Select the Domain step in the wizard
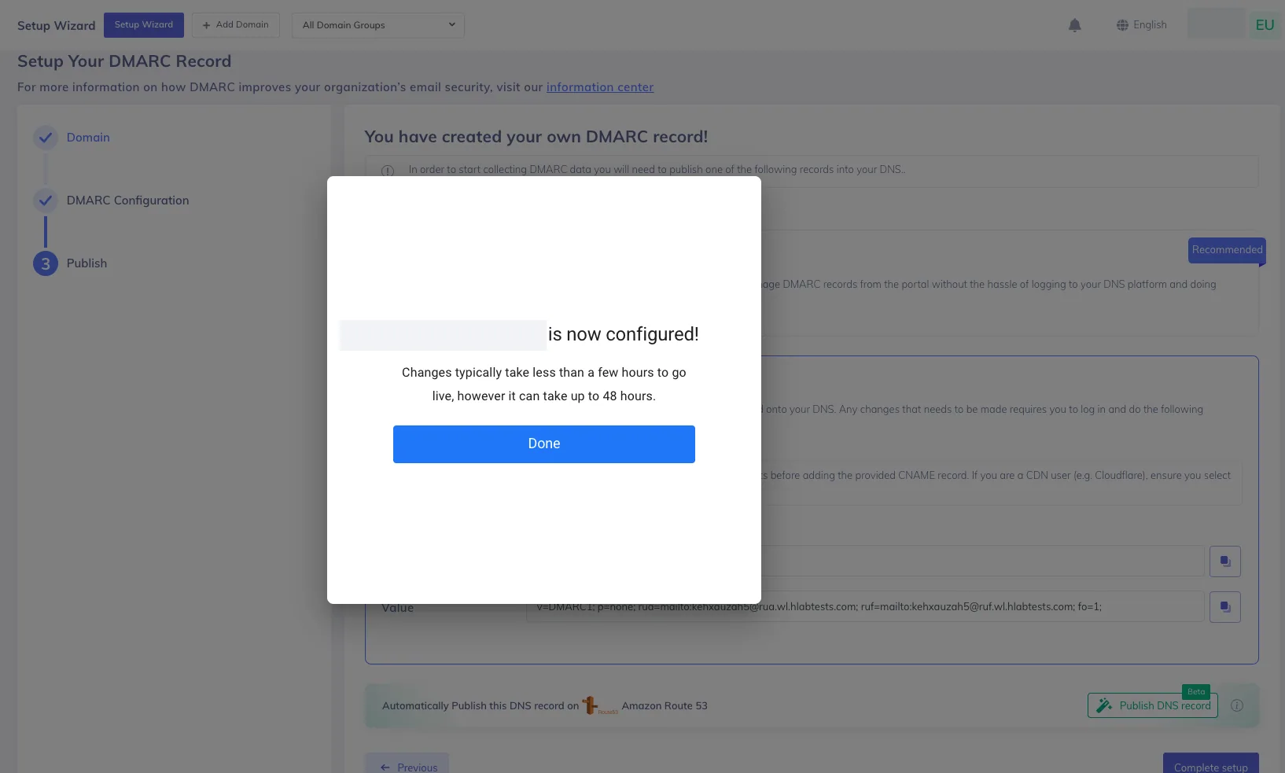1285x773 pixels. point(88,138)
